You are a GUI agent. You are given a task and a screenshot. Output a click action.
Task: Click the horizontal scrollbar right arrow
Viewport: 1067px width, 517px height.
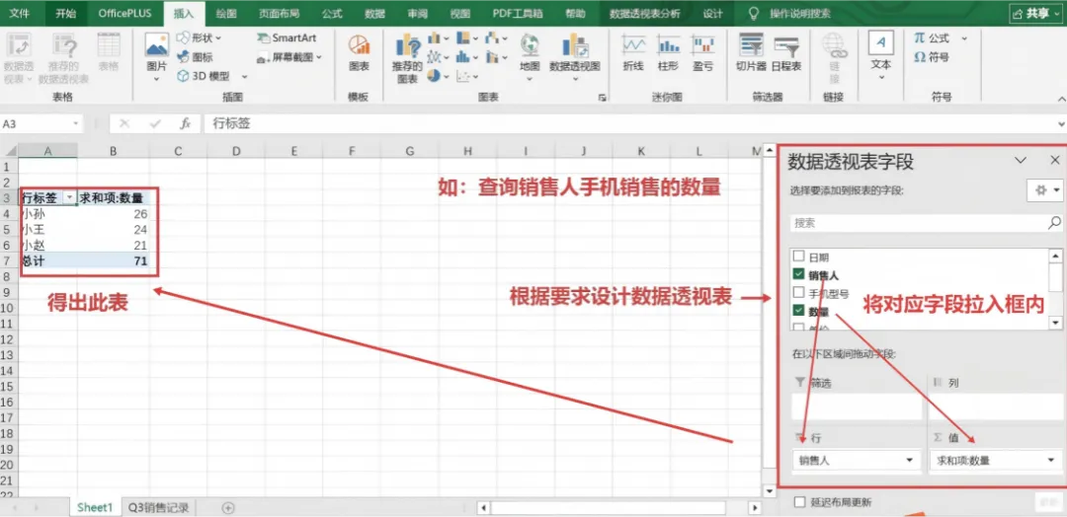pyautogui.click(x=754, y=507)
